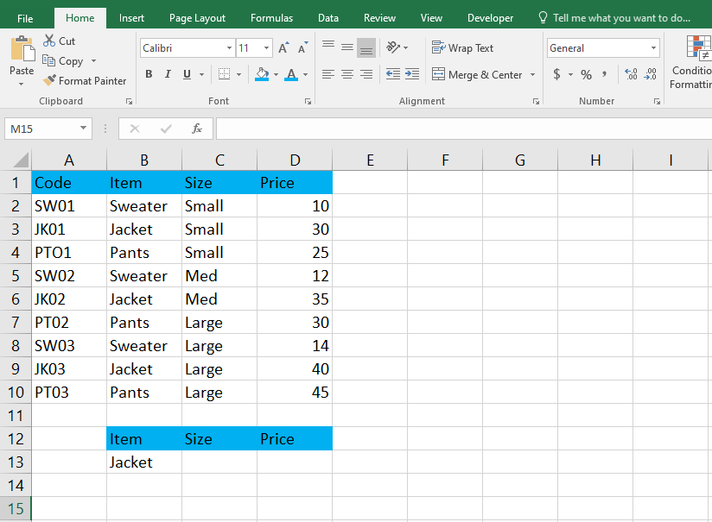This screenshot has width=712, height=522.
Task: Align text right
Action: 366,74
